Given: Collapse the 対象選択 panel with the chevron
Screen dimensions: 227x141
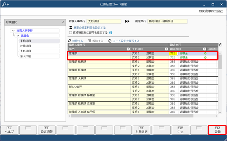Looking at the screenshot, I should tap(63, 22).
